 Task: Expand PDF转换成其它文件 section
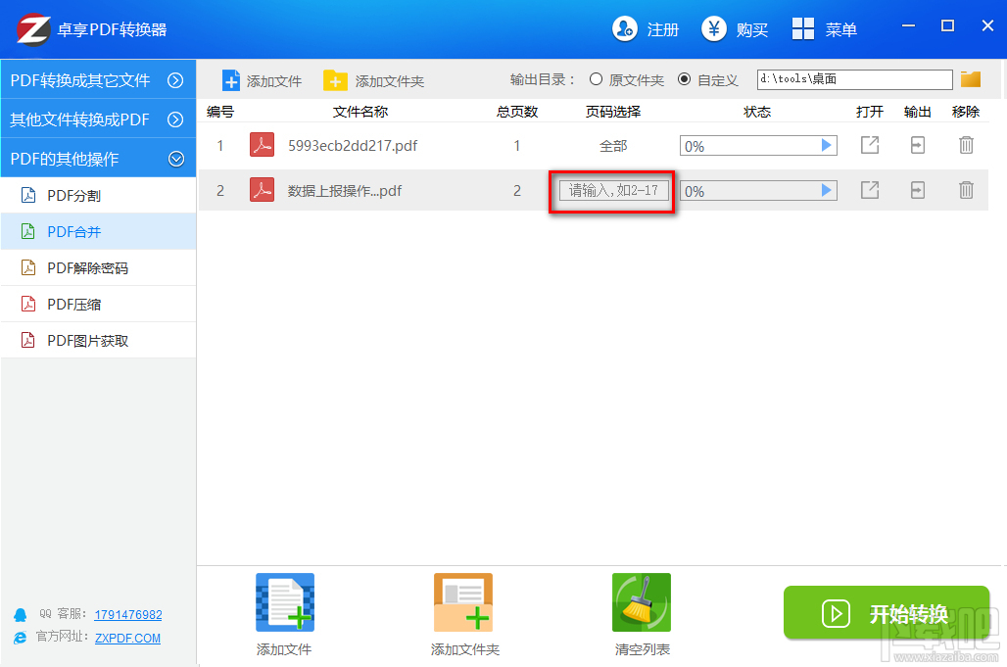[98, 79]
